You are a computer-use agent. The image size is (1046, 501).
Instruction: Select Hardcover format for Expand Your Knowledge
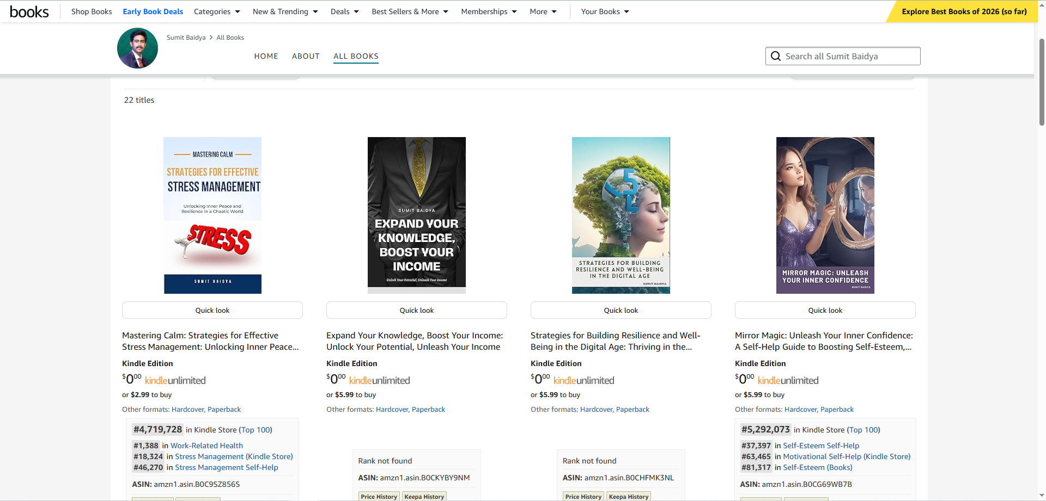[392, 410]
